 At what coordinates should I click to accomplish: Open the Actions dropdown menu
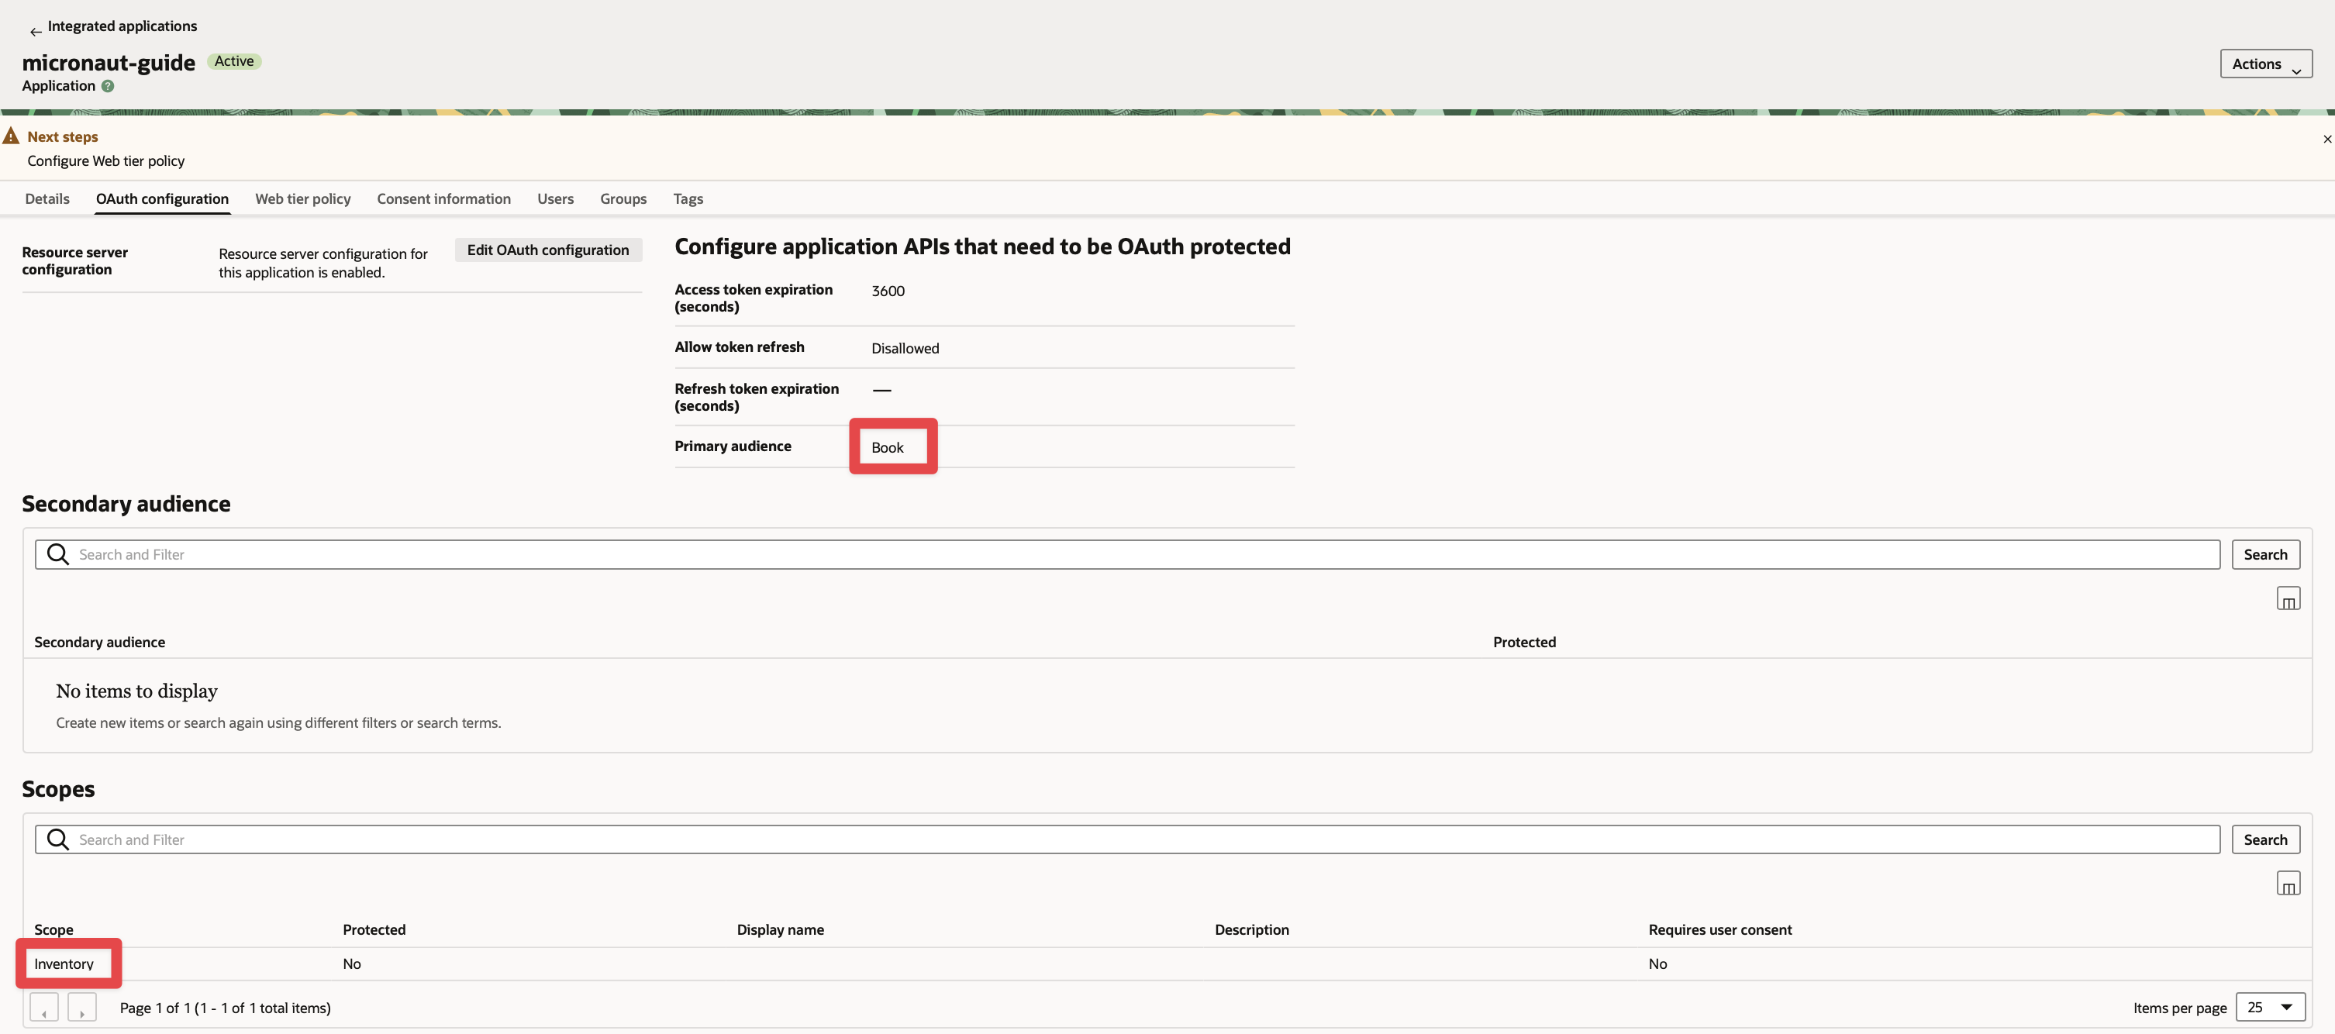point(2265,64)
